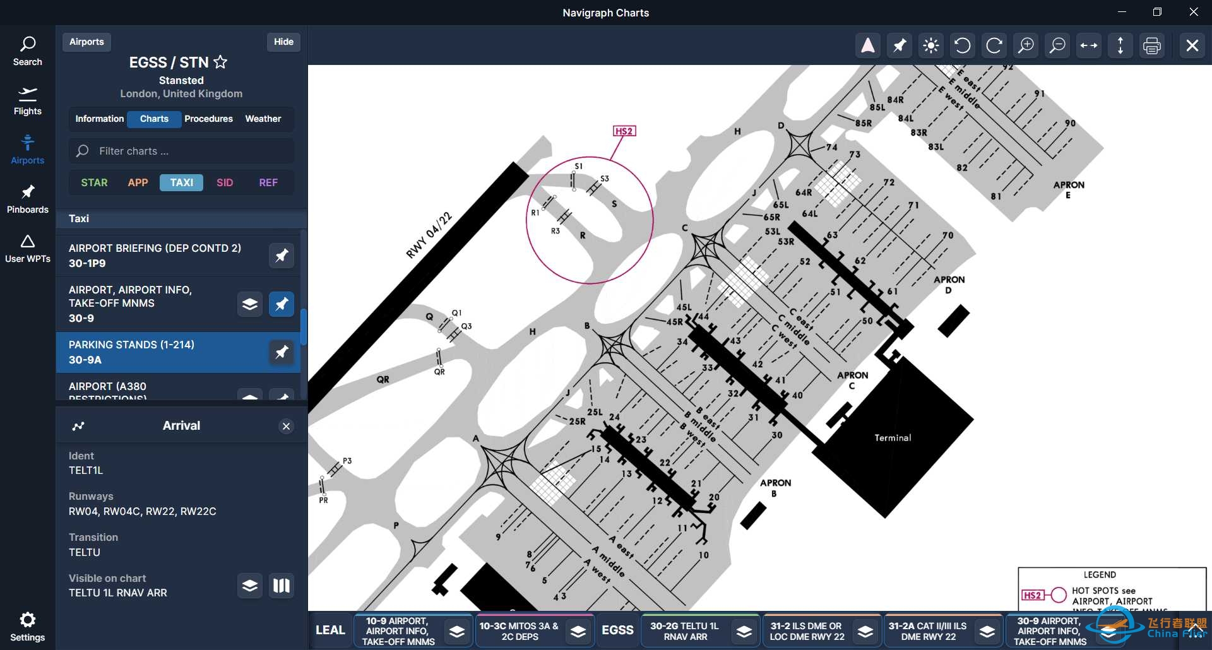Image resolution: width=1212 pixels, height=650 pixels.
Task: Toggle overlay layers for 30-9 Airport chart
Action: point(250,304)
